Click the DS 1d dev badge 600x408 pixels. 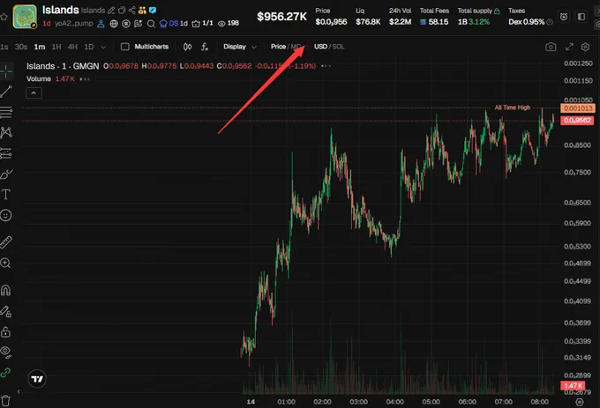point(173,24)
